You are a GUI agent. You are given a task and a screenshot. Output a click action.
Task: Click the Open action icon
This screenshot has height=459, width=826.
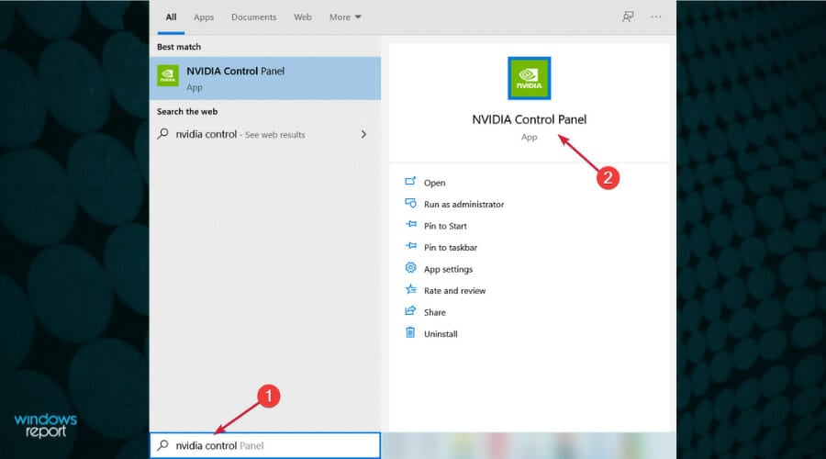click(x=410, y=181)
